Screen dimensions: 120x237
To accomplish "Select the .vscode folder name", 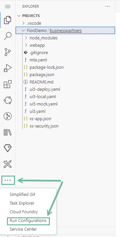I will pos(34,23).
